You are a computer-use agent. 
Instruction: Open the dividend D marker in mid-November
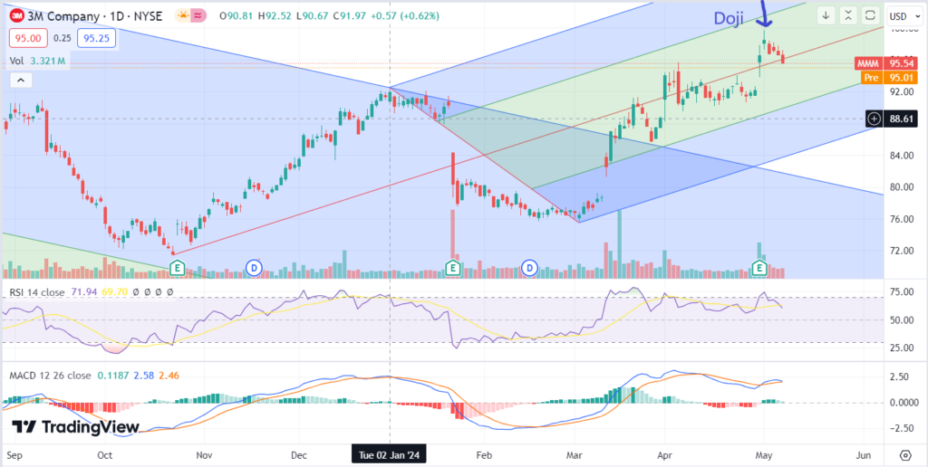254,269
